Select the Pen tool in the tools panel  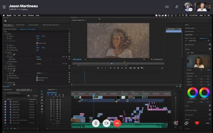pos(42,106)
